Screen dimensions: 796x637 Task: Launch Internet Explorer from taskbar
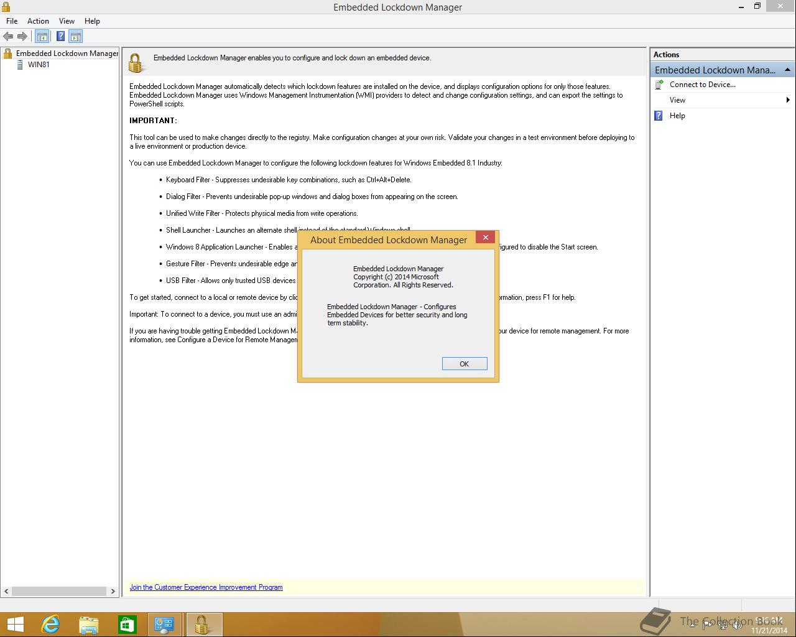click(x=50, y=625)
